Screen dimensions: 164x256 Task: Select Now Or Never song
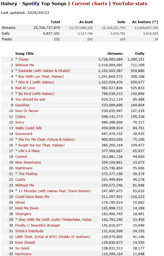pyautogui.click(x=27, y=111)
